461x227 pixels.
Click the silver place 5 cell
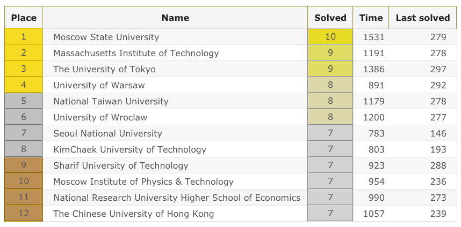[24, 101]
